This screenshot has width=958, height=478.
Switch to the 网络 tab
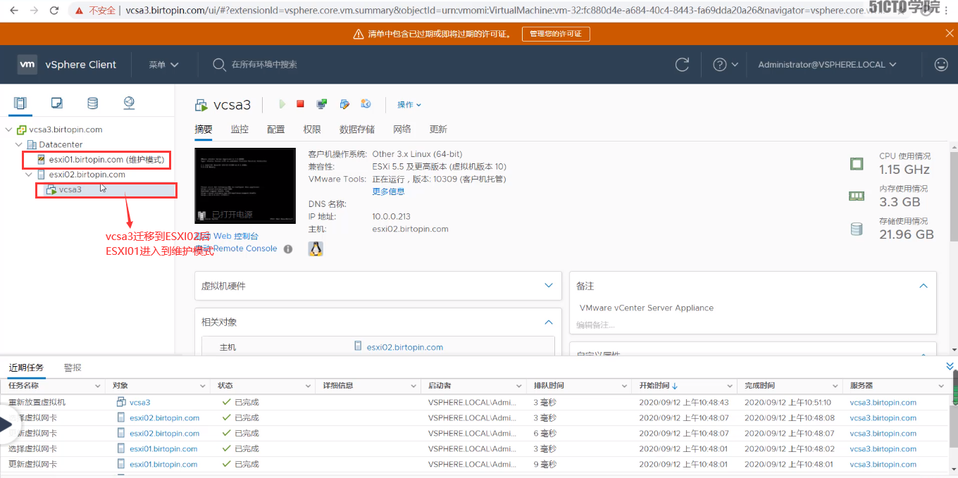click(x=402, y=130)
